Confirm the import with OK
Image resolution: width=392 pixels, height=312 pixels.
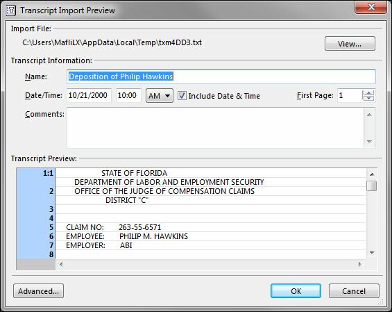[x=296, y=291]
